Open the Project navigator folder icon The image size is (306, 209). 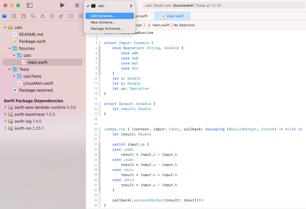click(x=4, y=16)
